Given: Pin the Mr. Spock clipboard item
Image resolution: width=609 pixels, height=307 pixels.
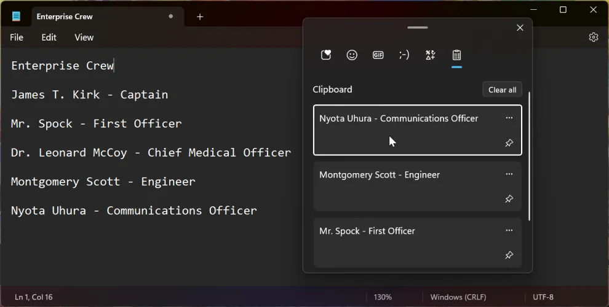Looking at the screenshot, I should click(x=509, y=255).
